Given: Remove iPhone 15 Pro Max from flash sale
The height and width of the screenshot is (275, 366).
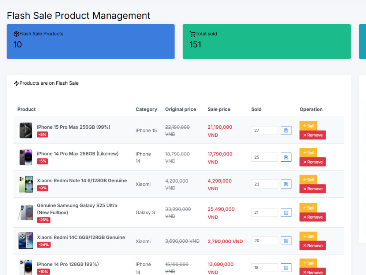Looking at the screenshot, I should [313, 135].
